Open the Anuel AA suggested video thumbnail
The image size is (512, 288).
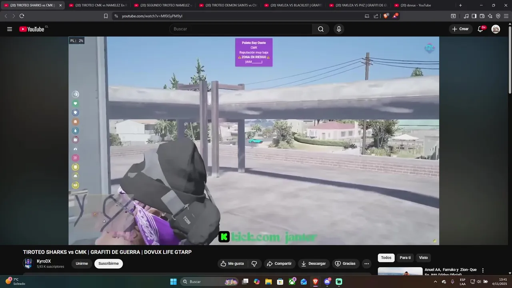(400, 271)
